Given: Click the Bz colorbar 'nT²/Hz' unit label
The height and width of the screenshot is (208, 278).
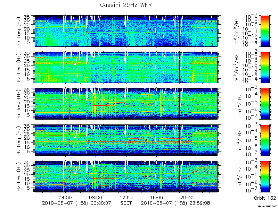Looking at the screenshot, I should pos(239,177).
